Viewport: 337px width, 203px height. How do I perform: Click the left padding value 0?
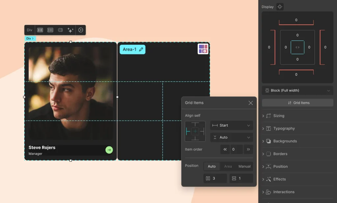coord(286,47)
